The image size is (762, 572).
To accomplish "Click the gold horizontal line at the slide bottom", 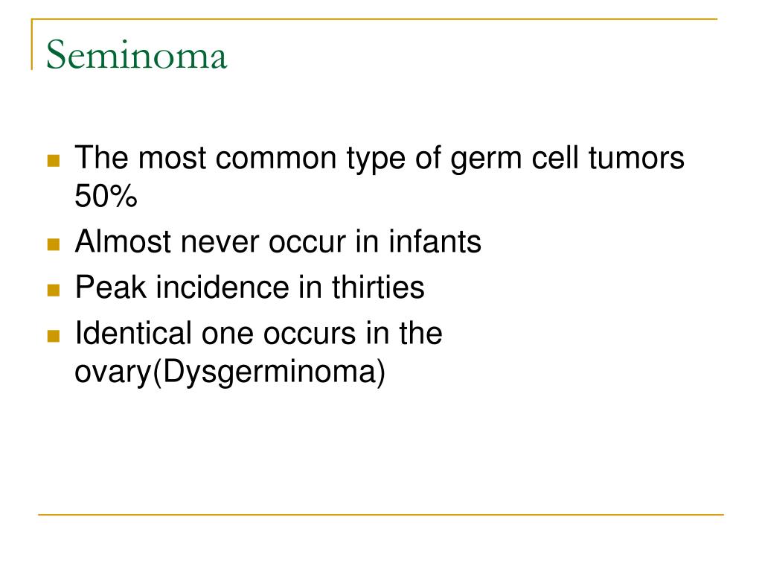I will tap(381, 514).
